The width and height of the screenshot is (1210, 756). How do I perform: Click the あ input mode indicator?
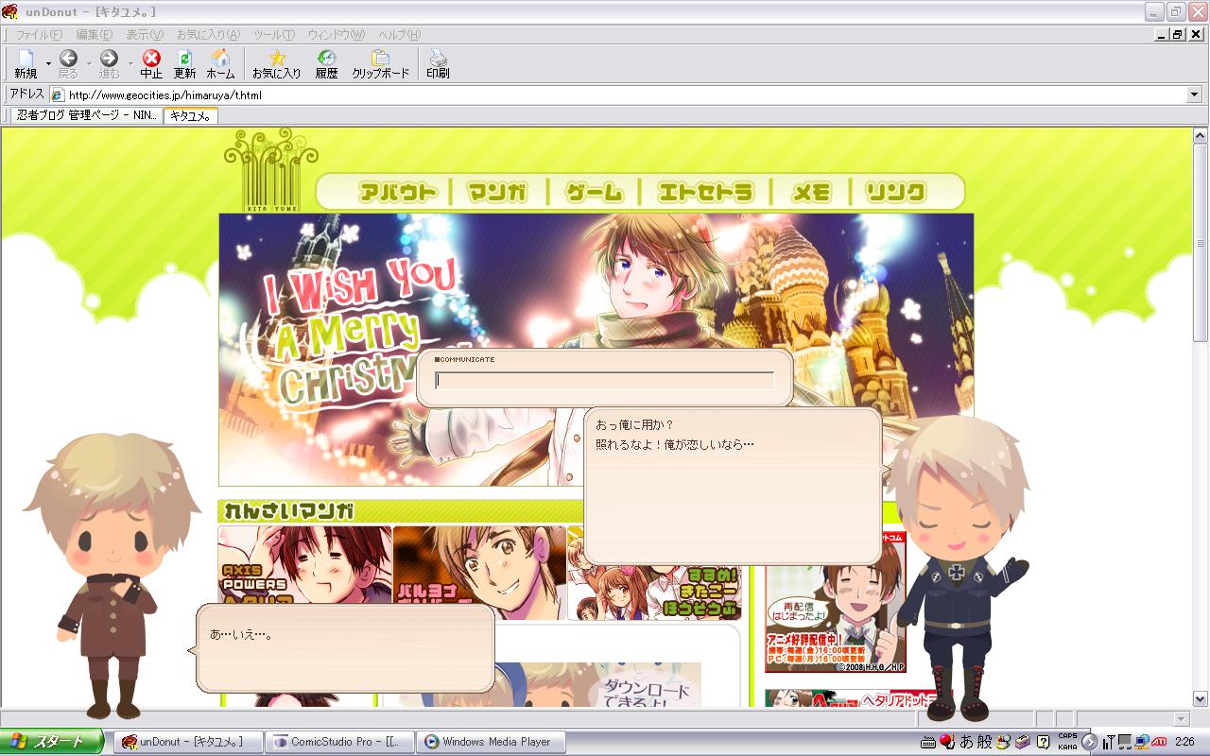click(966, 742)
